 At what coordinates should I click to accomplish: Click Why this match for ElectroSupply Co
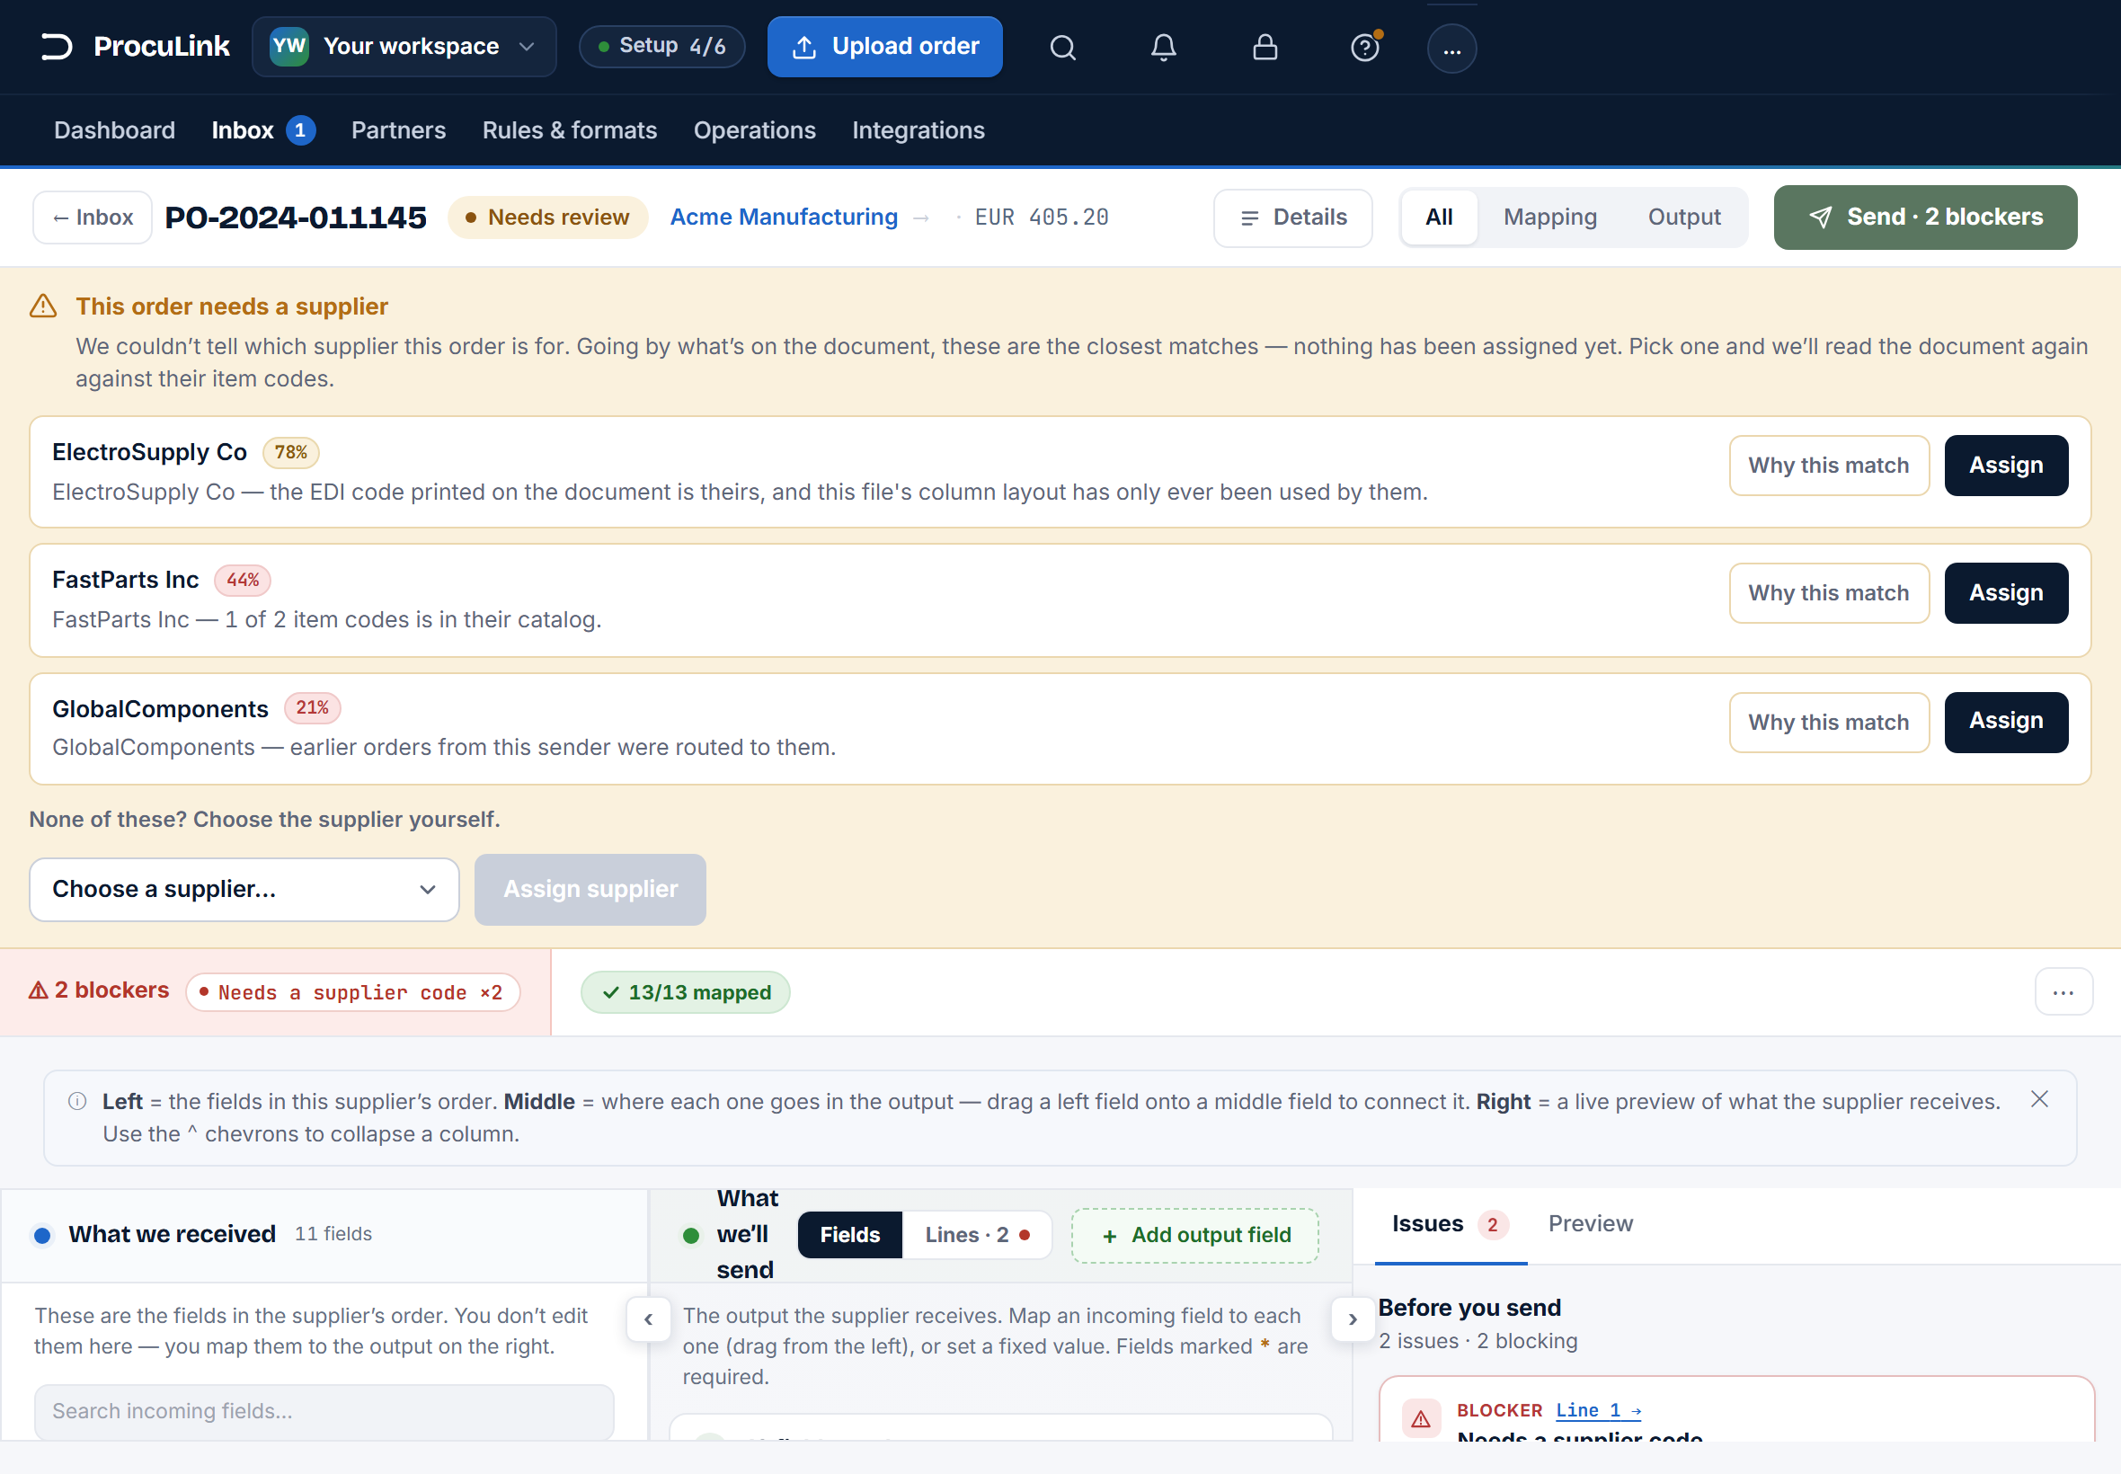[x=1828, y=466]
